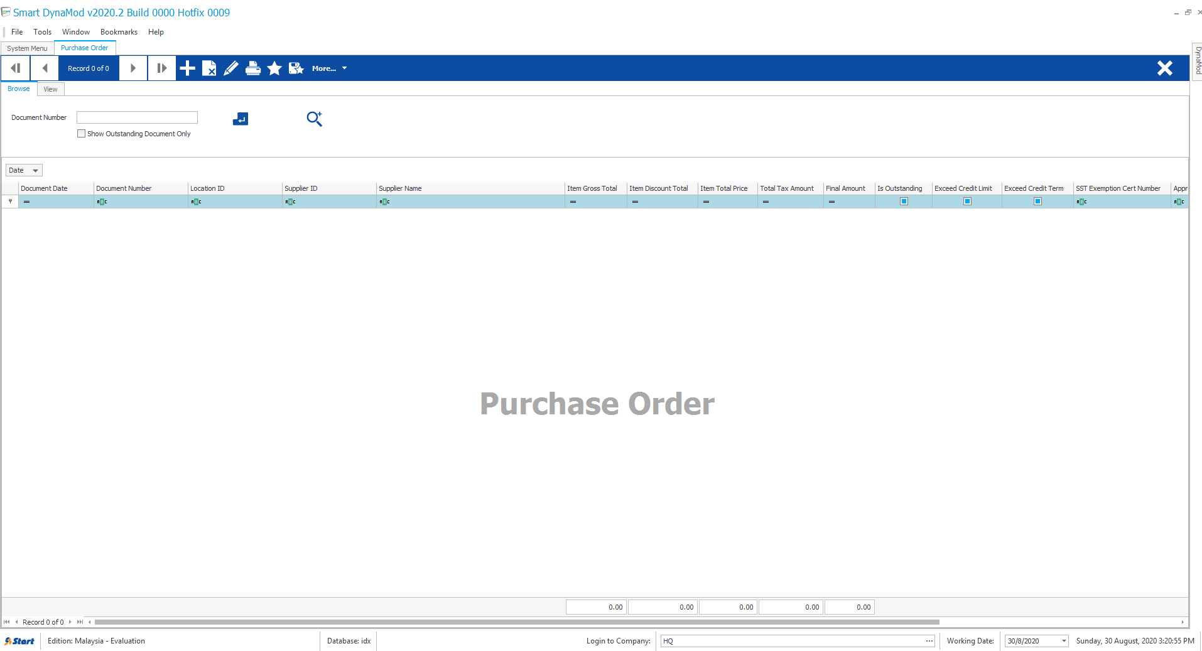Edit record with the pencil icon
Viewport: 1202px width, 651px height.
pyautogui.click(x=231, y=68)
